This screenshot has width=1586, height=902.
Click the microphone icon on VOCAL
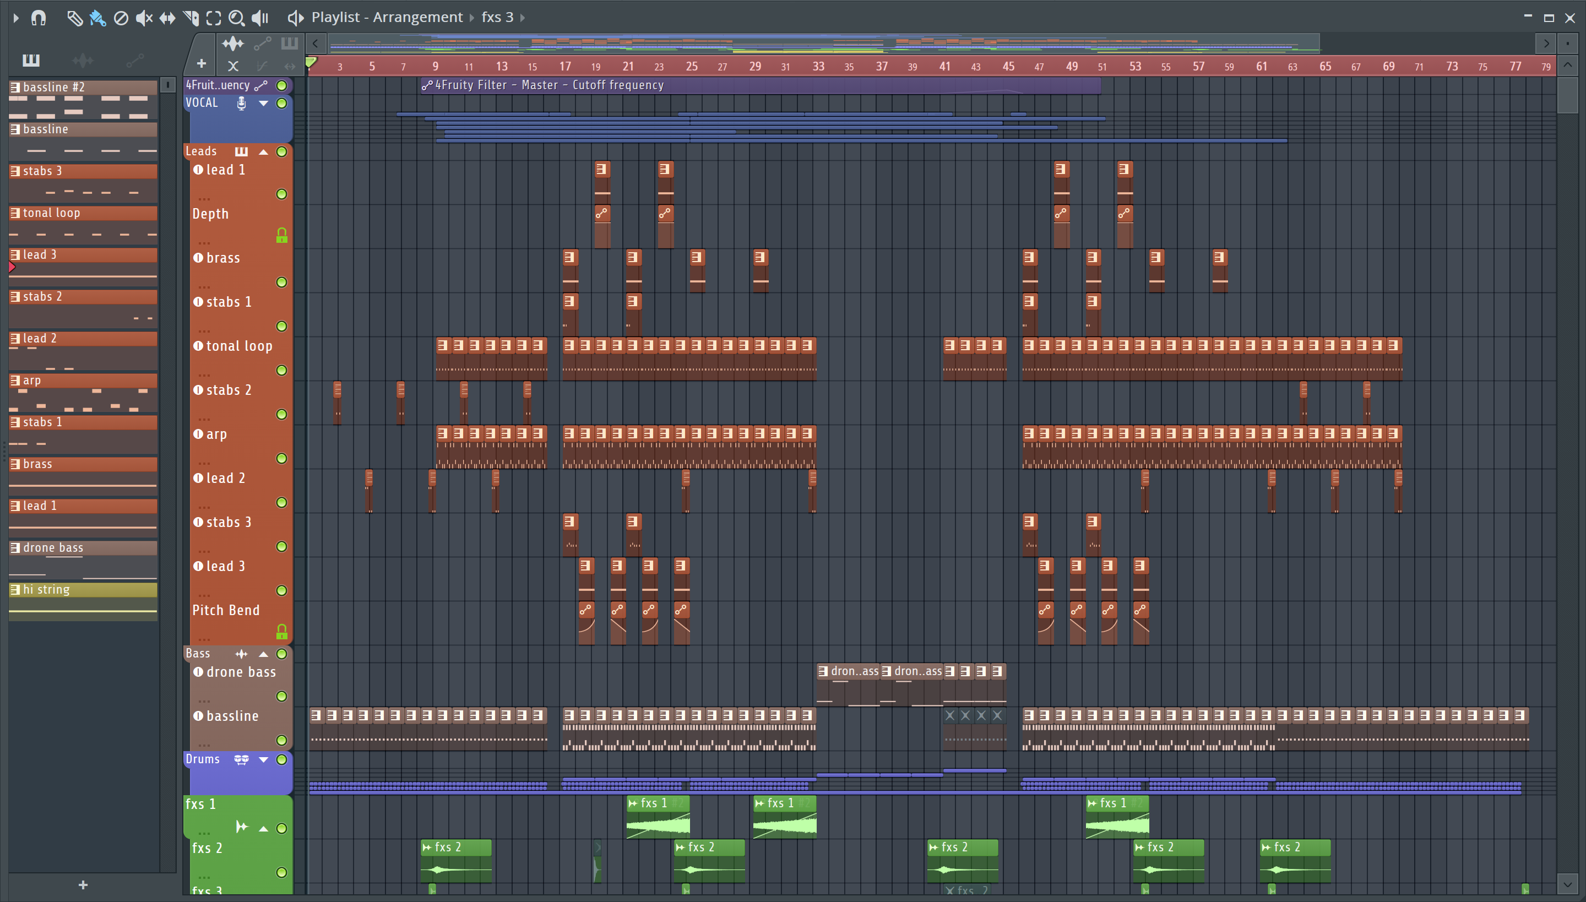click(242, 103)
